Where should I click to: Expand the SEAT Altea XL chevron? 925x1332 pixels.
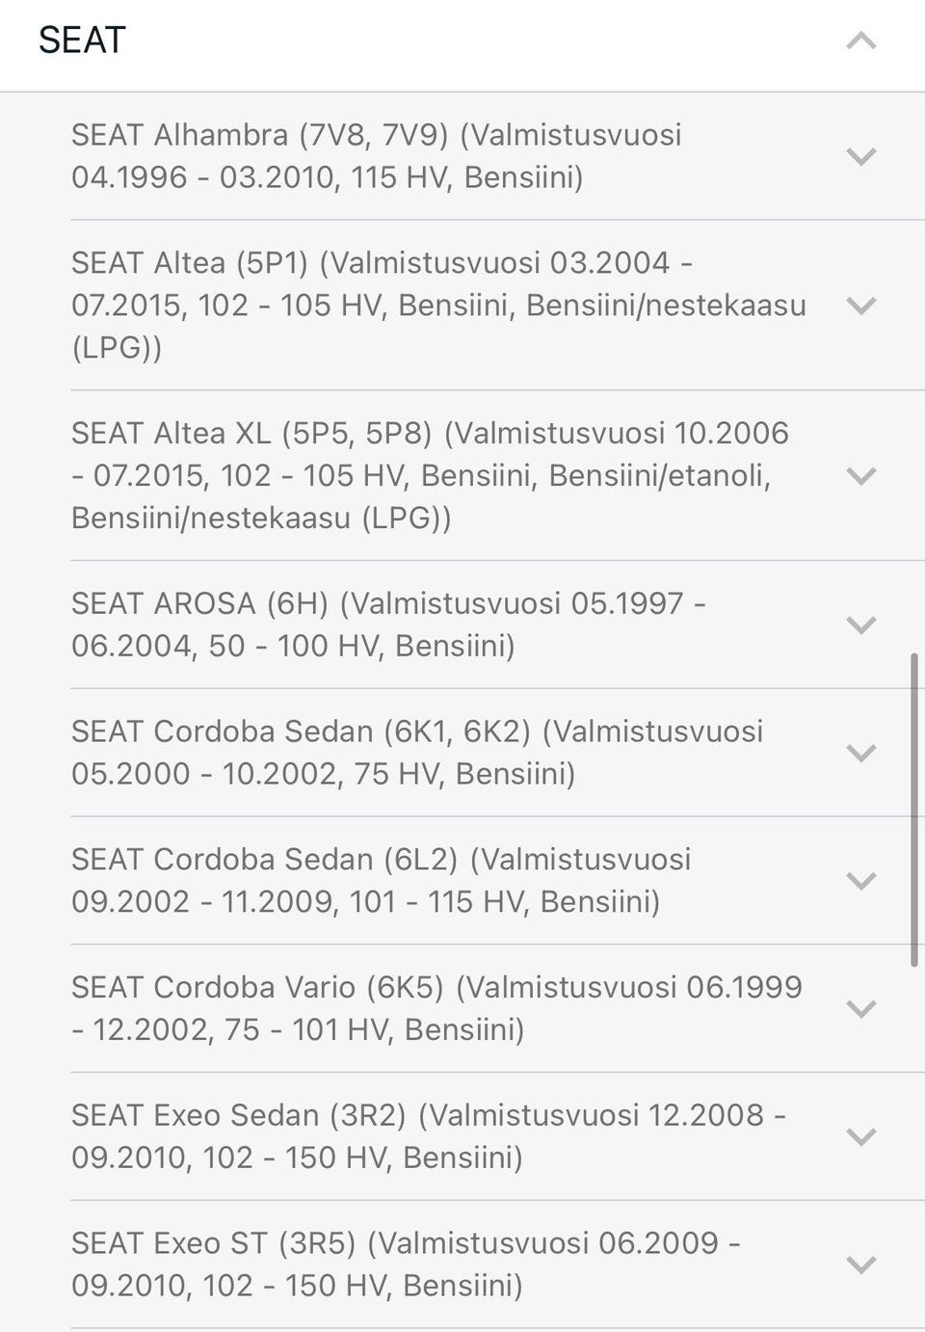[860, 476]
